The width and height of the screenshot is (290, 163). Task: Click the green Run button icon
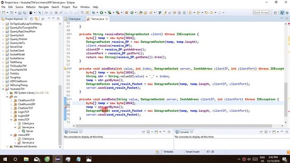point(101,13)
